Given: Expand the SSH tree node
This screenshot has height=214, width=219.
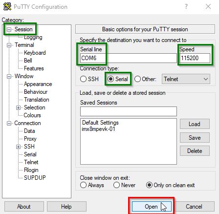Looking at the screenshot, I should (18, 147).
